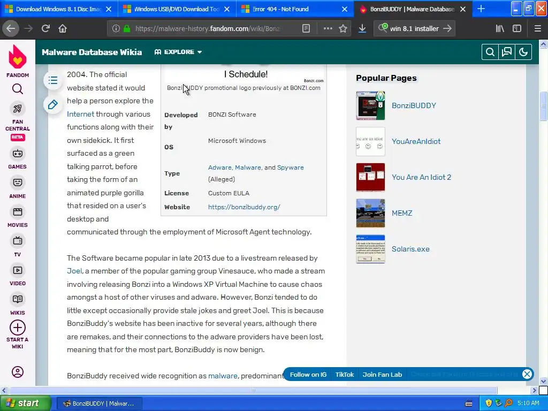Open the malware link in last paragraph
Viewport: 548px width, 411px height.
223,376
